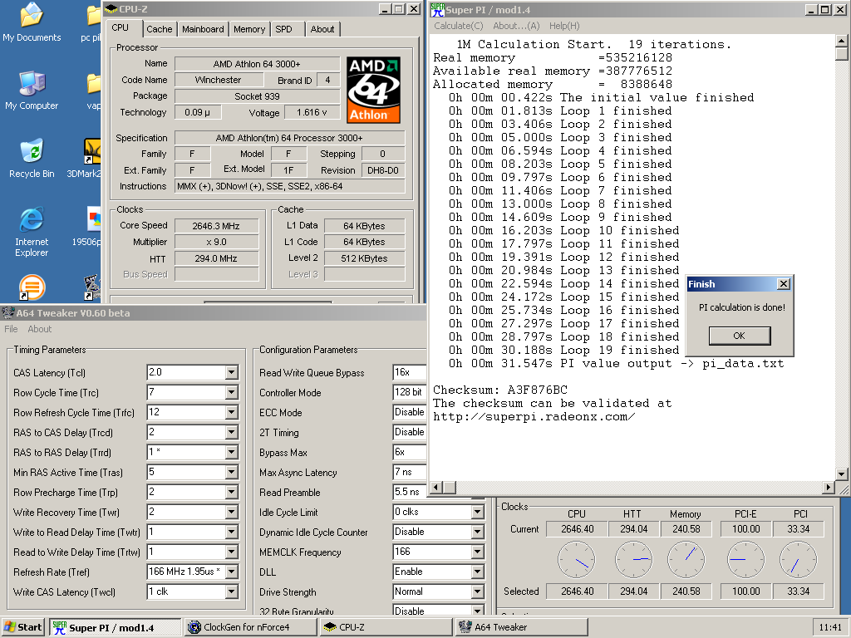
Task: Click the Current PCI value 33.34
Action: coord(799,529)
